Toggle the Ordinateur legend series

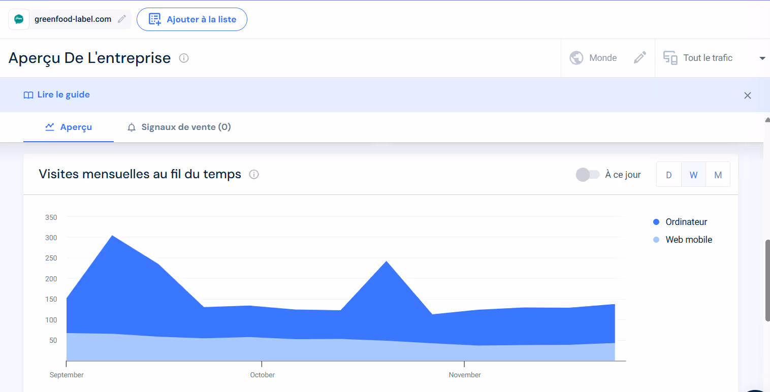pyautogui.click(x=680, y=222)
